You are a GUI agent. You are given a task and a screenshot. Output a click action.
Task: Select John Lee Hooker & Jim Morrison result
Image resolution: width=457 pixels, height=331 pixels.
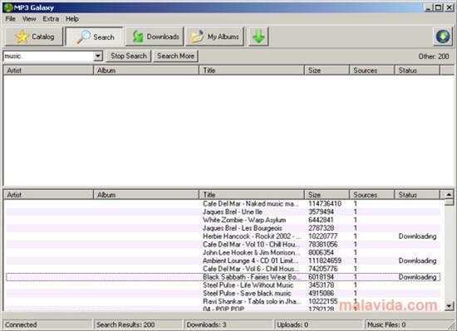pos(224,252)
